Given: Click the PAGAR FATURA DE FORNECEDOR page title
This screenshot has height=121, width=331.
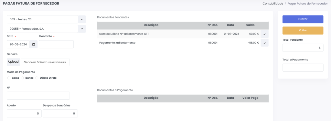Looking at the screenshot, I should point(31,4).
